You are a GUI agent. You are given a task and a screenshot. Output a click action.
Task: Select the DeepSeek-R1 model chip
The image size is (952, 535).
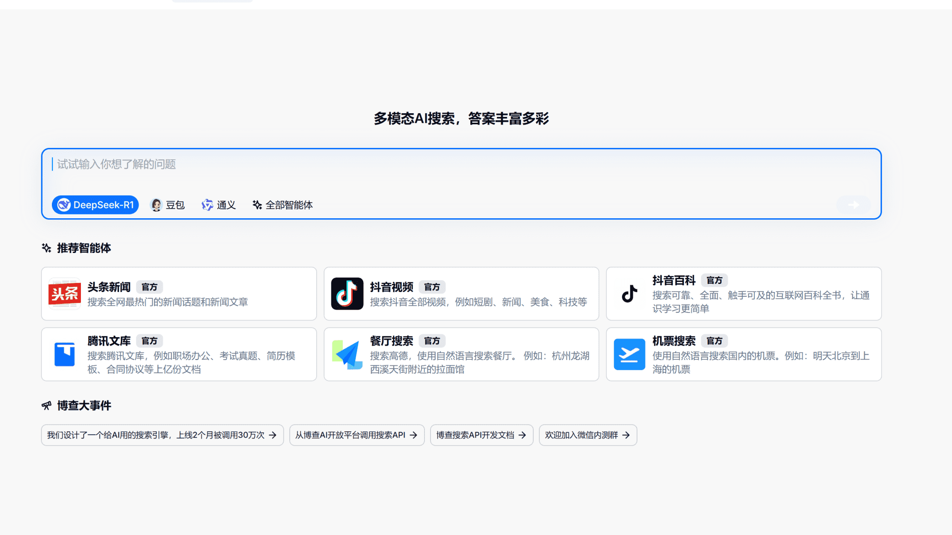tap(95, 205)
